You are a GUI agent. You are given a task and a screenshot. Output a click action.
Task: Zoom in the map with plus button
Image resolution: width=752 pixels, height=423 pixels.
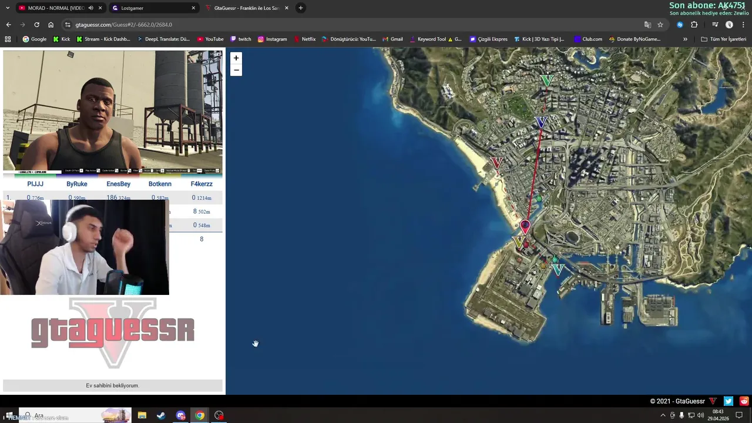[x=236, y=58]
